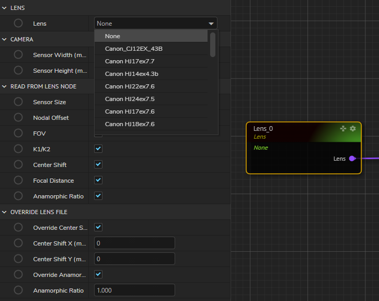This screenshot has height=301, width=379.
Task: Toggle the Focal Distance checkbox
Action: click(98, 181)
